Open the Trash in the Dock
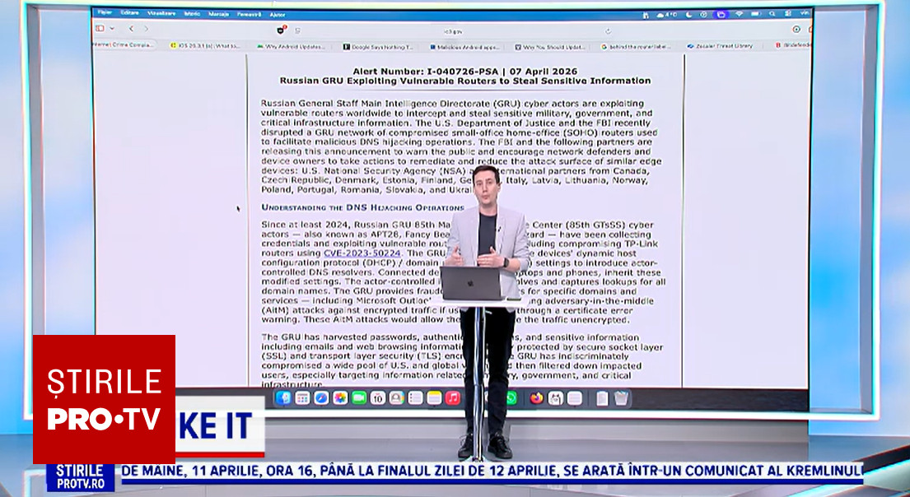The height and width of the screenshot is (497, 910). tap(621, 398)
